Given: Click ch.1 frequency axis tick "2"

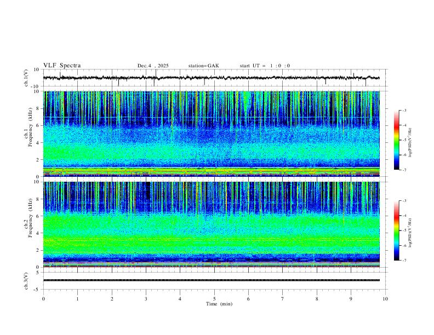Looking at the screenshot, I should coord(38,159).
